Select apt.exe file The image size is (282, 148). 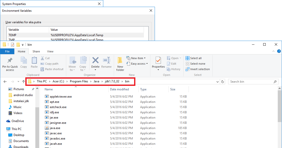point(54,102)
